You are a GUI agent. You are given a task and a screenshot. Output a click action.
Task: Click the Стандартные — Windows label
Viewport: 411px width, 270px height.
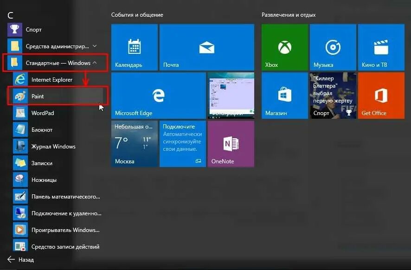point(58,63)
